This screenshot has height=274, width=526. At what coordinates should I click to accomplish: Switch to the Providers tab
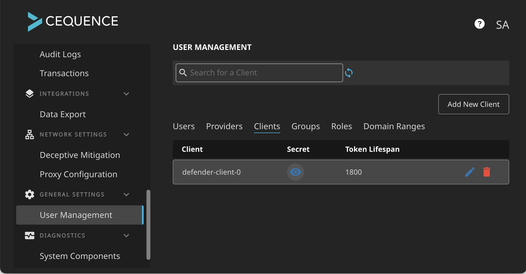pos(224,126)
